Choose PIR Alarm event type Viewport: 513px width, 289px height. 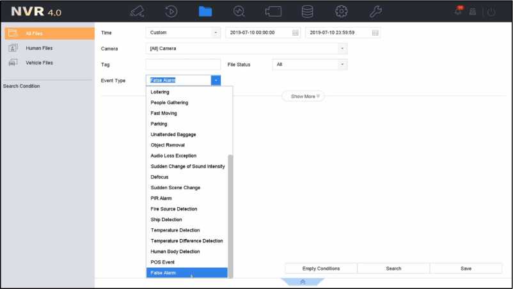(x=161, y=198)
